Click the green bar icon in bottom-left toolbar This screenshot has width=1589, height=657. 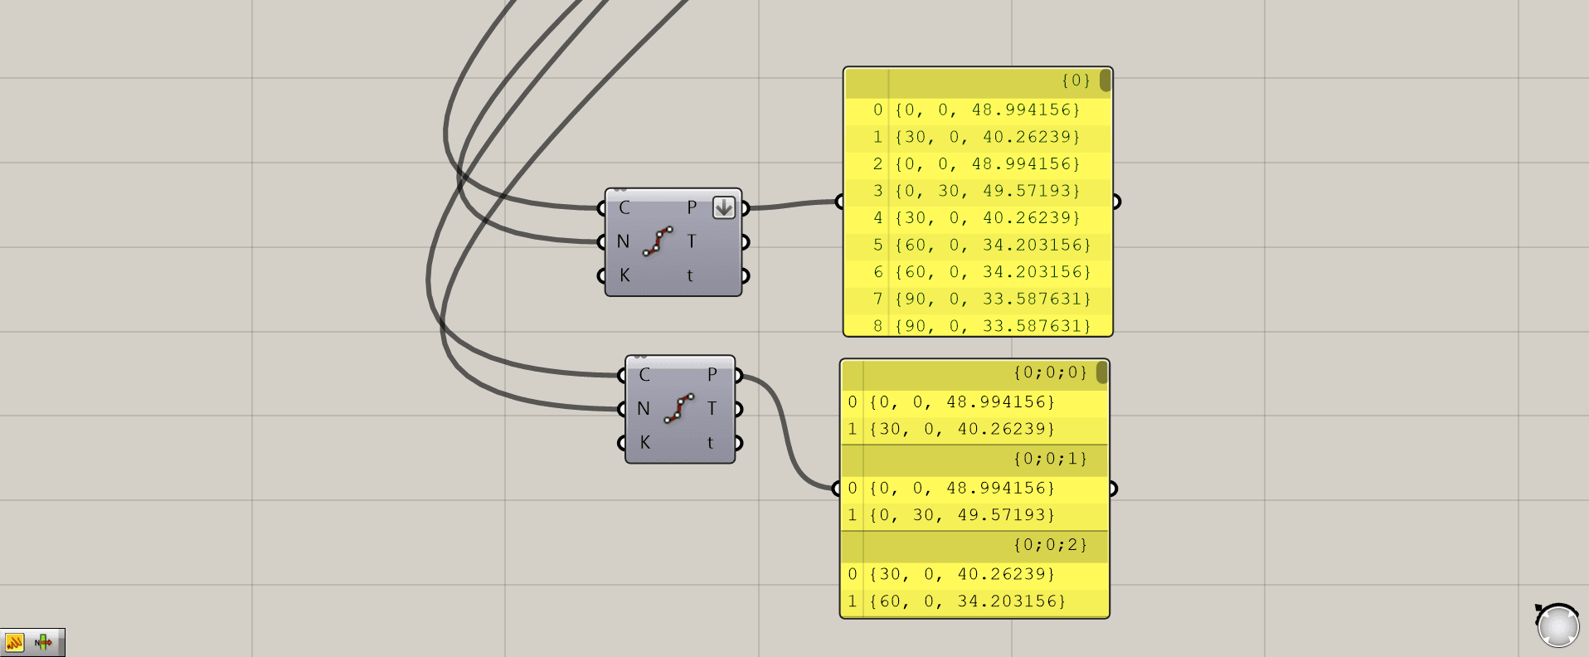tap(43, 642)
